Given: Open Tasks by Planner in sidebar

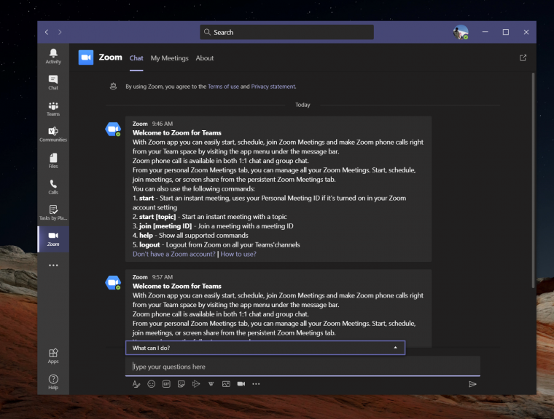Looking at the screenshot, I should (53, 212).
